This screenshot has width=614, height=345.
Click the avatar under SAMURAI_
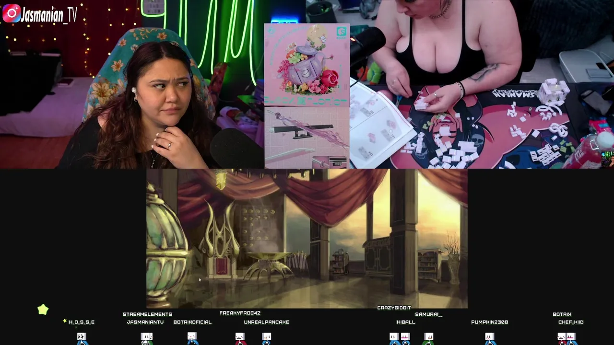point(429,339)
